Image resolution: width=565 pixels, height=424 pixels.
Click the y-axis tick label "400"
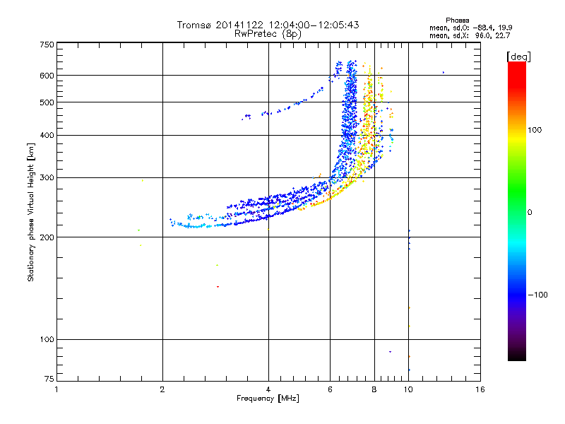(x=47, y=135)
